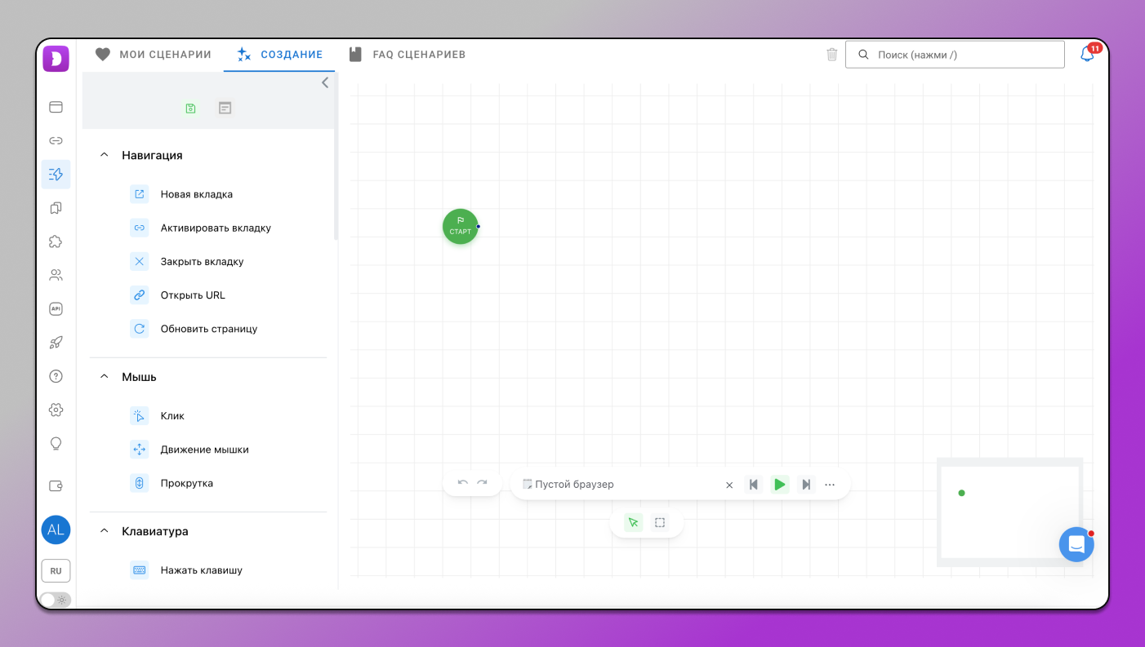Open the notifications bell
This screenshot has width=1145, height=647.
(1087, 55)
